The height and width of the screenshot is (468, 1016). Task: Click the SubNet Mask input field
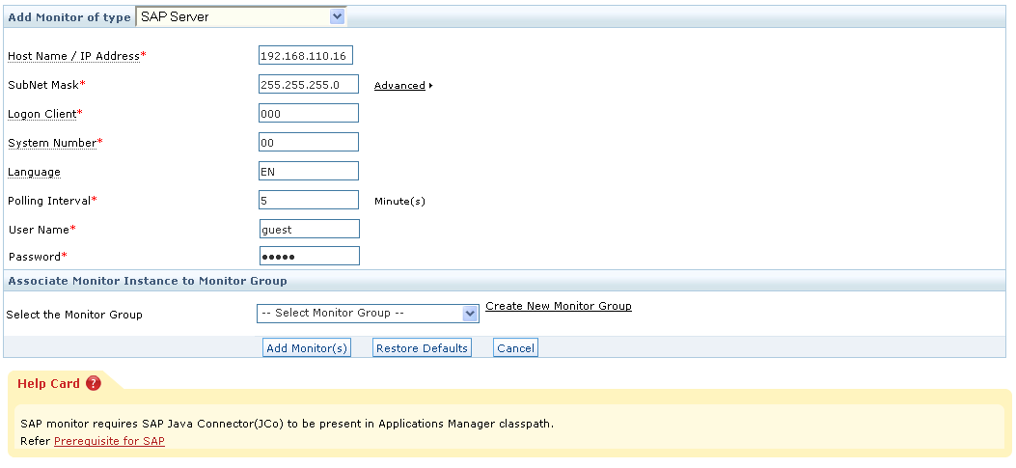tap(309, 84)
